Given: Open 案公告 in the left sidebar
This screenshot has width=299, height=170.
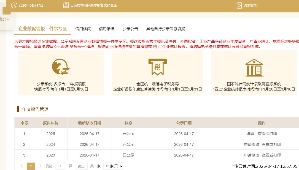Looking at the screenshot, I should (x=4, y=19).
